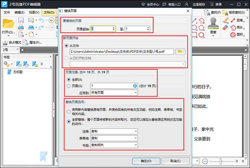Open the Apply to (应用到) dropdown
Screen dimensions: 250x168
114,92
